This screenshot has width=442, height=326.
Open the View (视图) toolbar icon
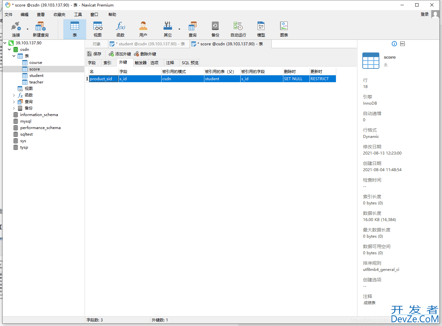(x=98, y=29)
